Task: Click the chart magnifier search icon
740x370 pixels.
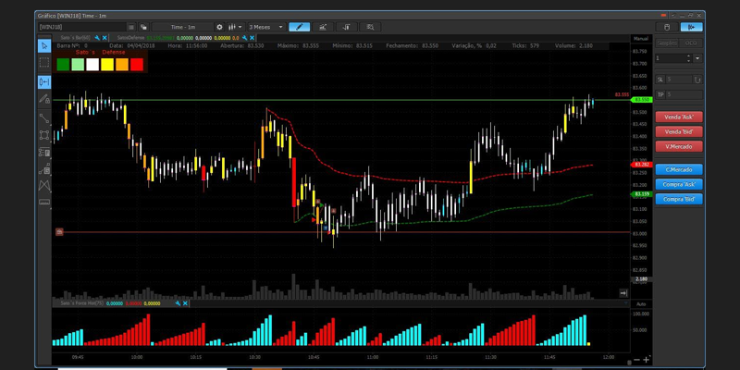Action: [x=370, y=27]
